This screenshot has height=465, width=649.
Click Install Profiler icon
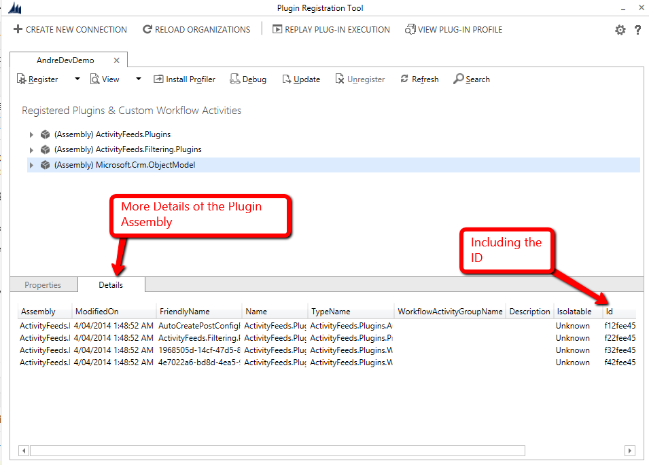[159, 79]
